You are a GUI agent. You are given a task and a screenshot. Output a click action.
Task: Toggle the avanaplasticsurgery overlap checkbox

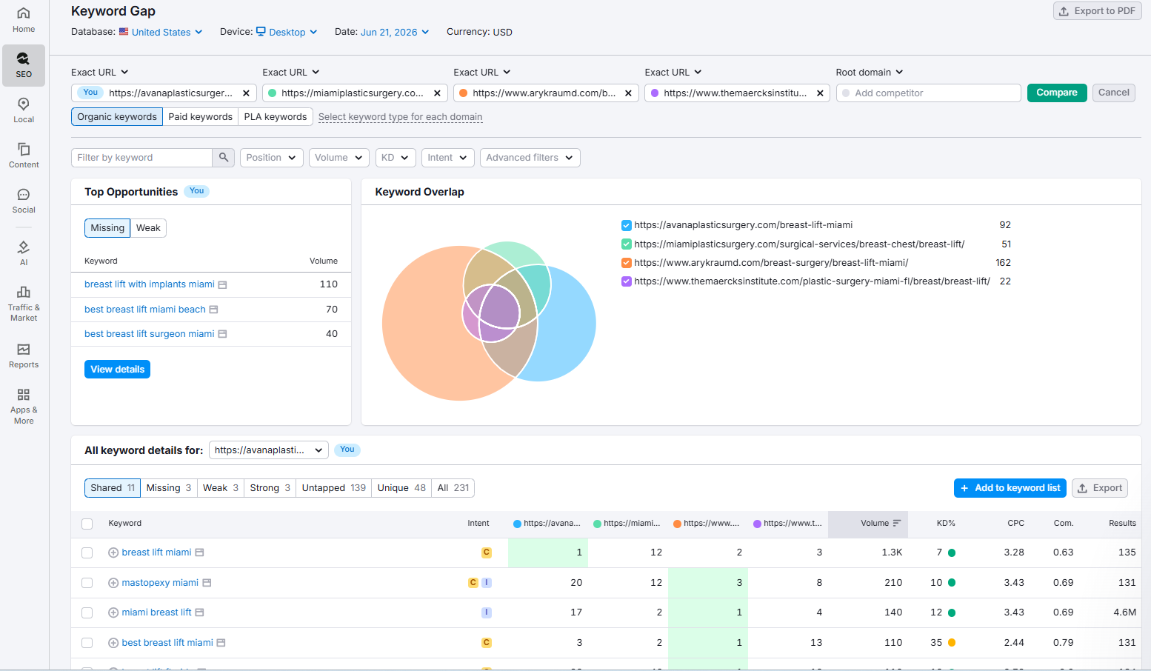(x=627, y=225)
